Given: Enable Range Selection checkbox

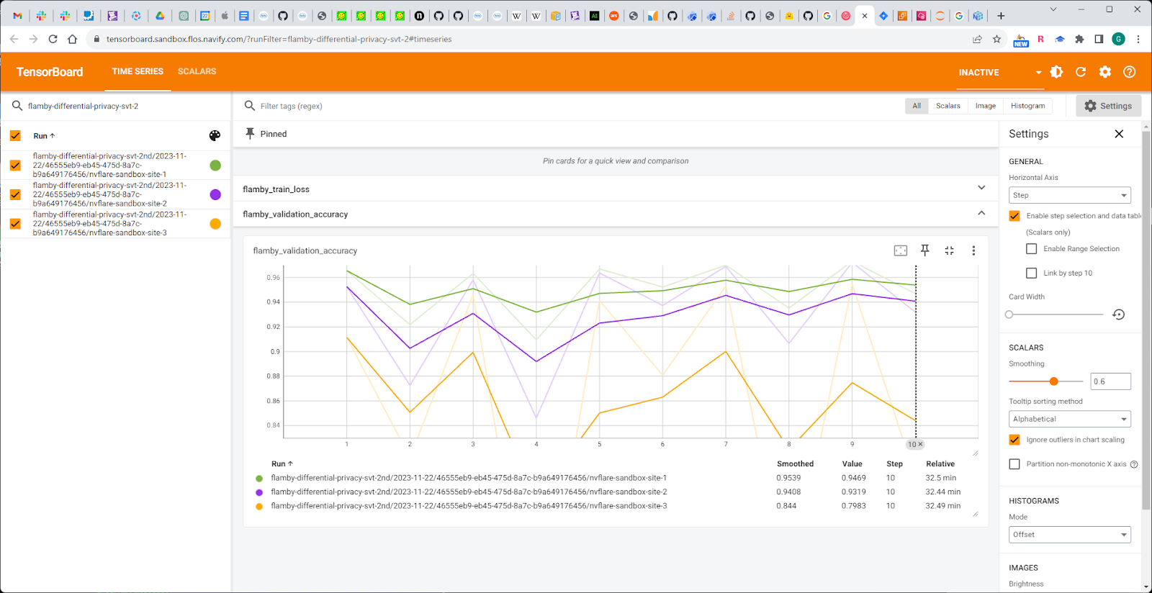Looking at the screenshot, I should [1032, 249].
